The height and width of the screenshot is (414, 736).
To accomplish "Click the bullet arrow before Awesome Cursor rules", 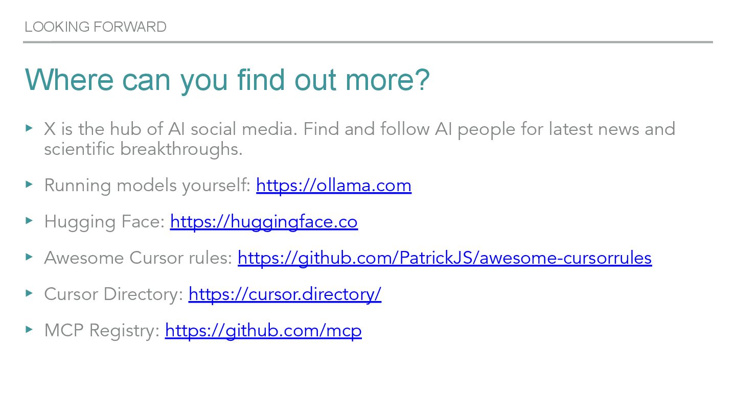I will pos(29,256).
